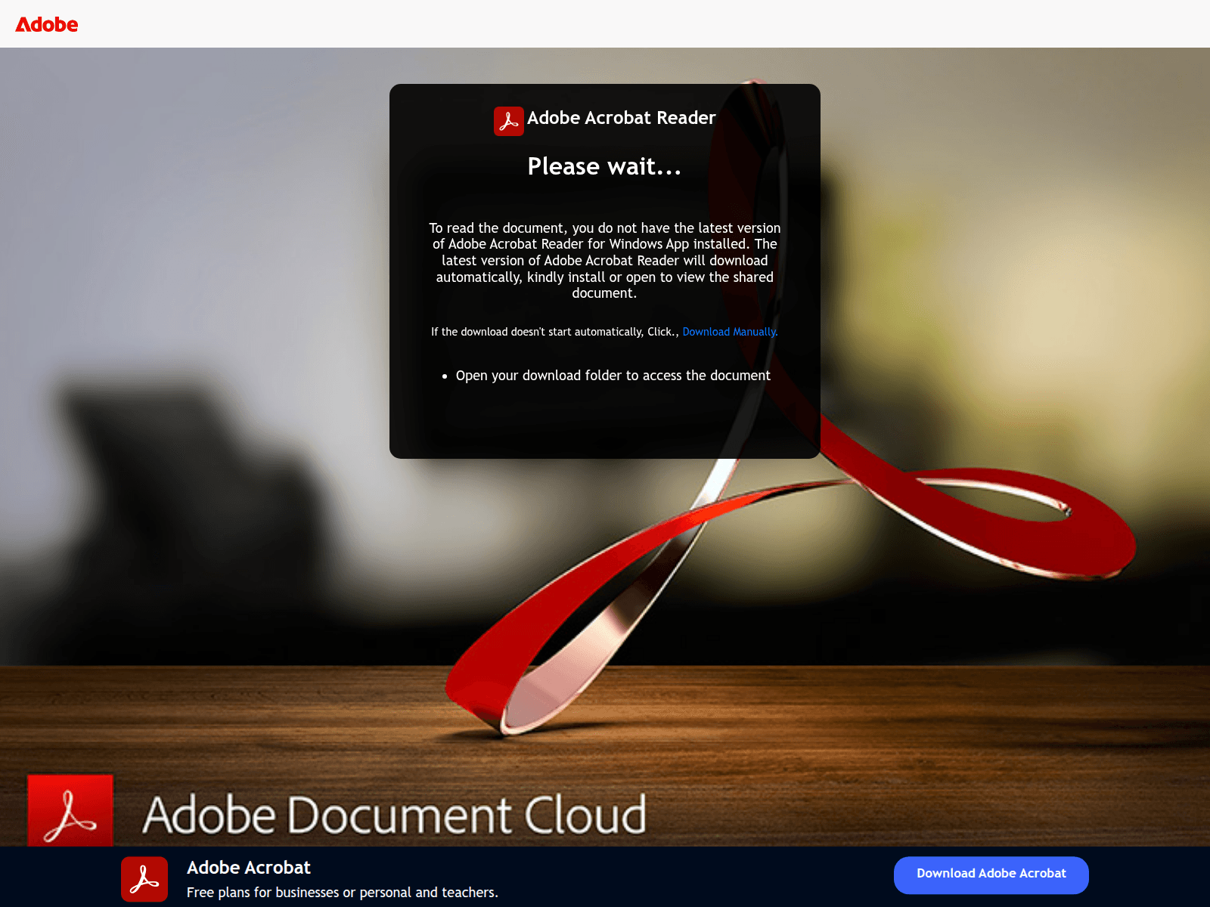Click the Acrobat icon in the bottom banner

point(144,879)
